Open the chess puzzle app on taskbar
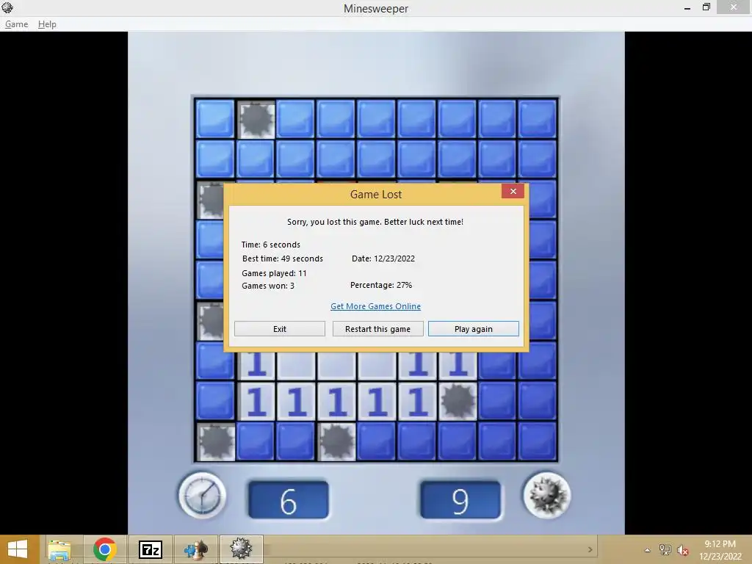Screen dimensions: 752x564 point(195,549)
